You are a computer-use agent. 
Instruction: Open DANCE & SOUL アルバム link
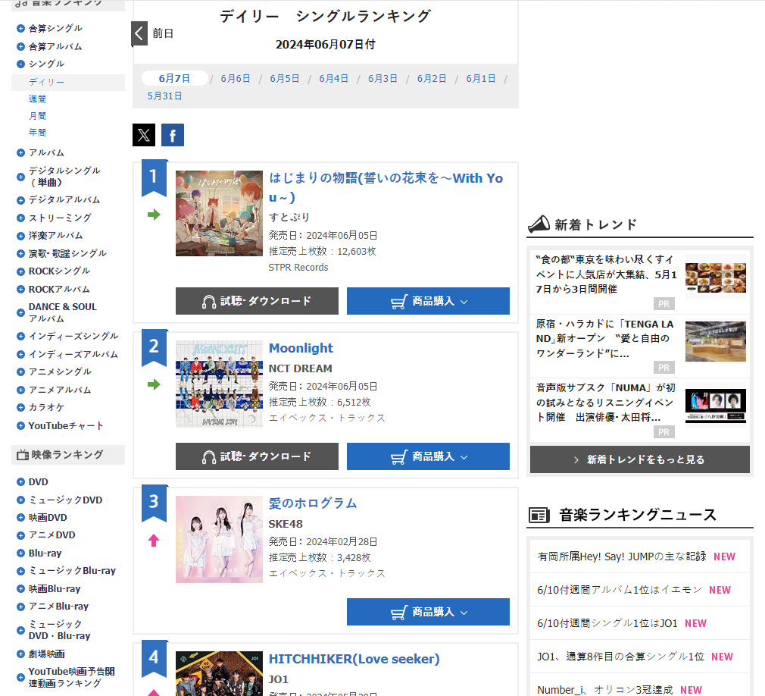tap(62, 312)
